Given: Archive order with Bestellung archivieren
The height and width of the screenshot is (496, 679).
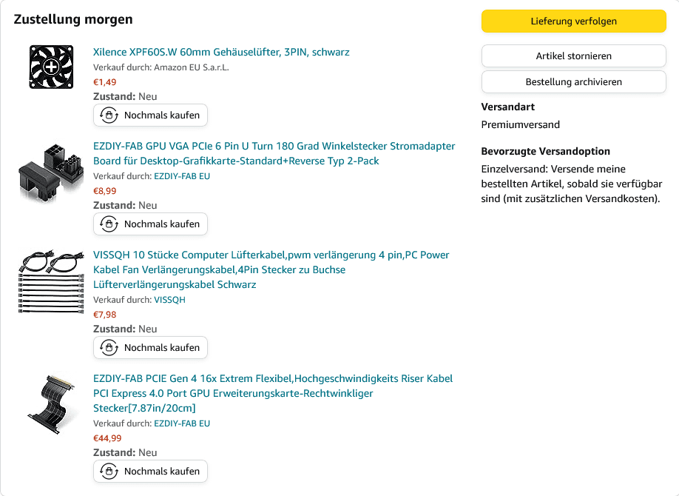Looking at the screenshot, I should (574, 82).
